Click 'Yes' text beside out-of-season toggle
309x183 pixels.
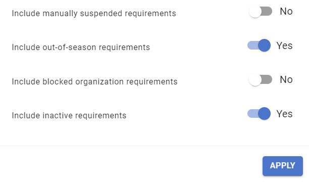tap(284, 46)
